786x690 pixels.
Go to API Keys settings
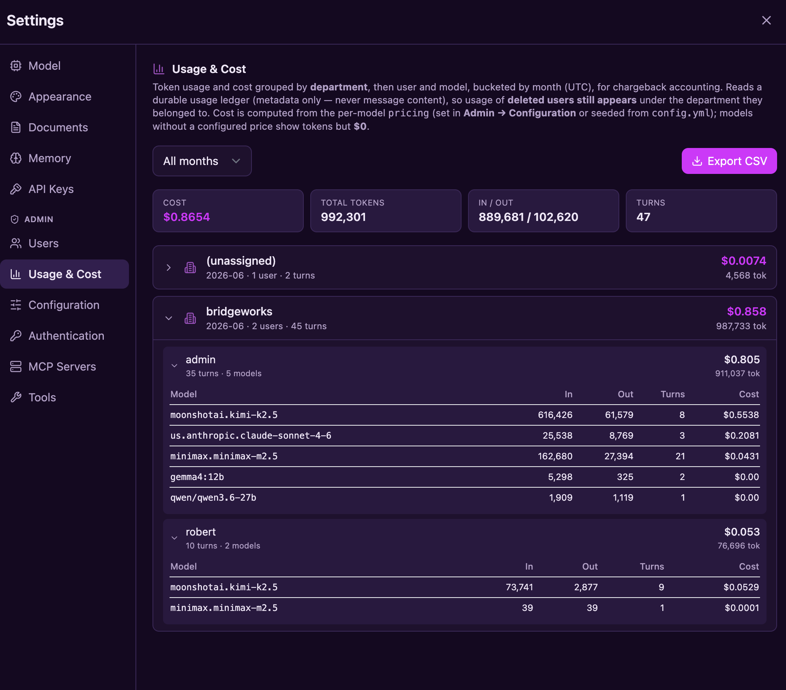point(64,189)
